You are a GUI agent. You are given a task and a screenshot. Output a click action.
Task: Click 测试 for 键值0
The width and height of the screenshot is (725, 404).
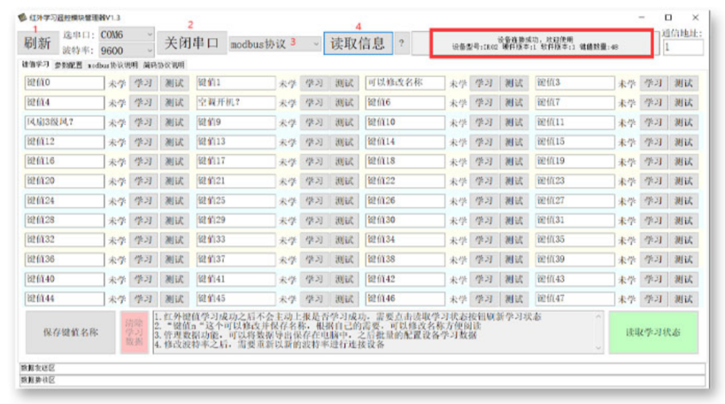pos(174,83)
